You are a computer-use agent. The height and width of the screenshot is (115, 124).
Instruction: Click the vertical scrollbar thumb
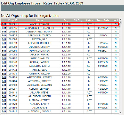click(x=121, y=22)
